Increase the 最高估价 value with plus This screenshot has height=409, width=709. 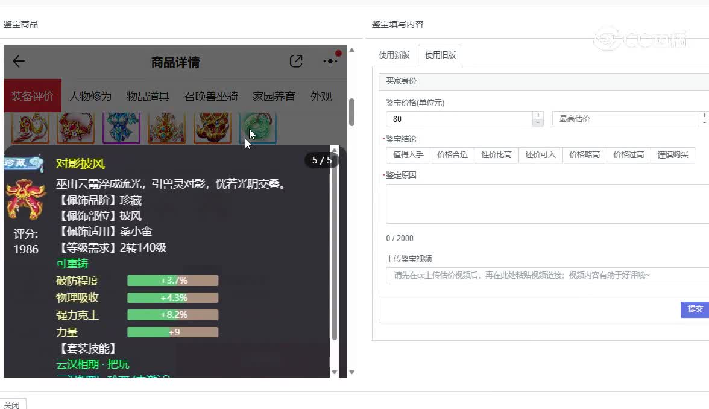[704, 115]
